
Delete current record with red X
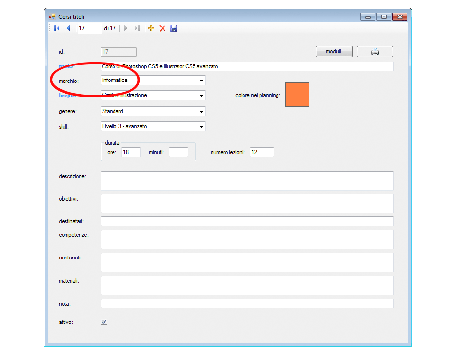click(x=163, y=28)
